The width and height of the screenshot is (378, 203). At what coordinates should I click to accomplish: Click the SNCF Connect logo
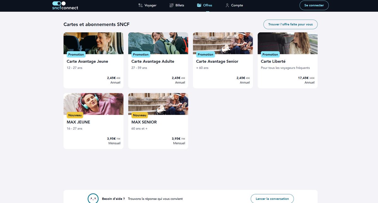point(65,5)
